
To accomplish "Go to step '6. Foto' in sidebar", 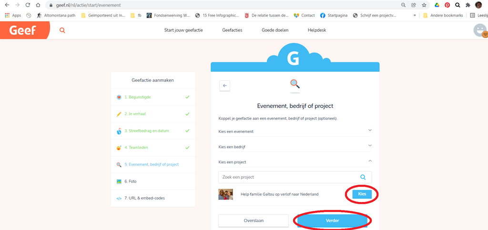I will click(131, 182).
